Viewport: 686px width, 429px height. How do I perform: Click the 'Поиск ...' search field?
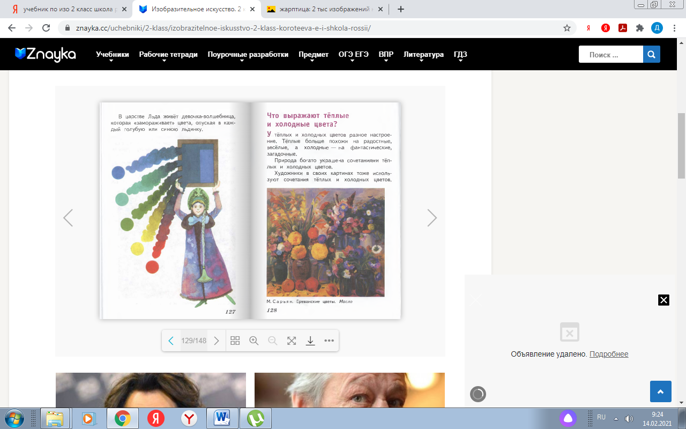tap(611, 54)
